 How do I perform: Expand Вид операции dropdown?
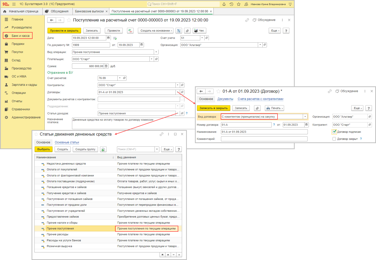[x=156, y=52]
